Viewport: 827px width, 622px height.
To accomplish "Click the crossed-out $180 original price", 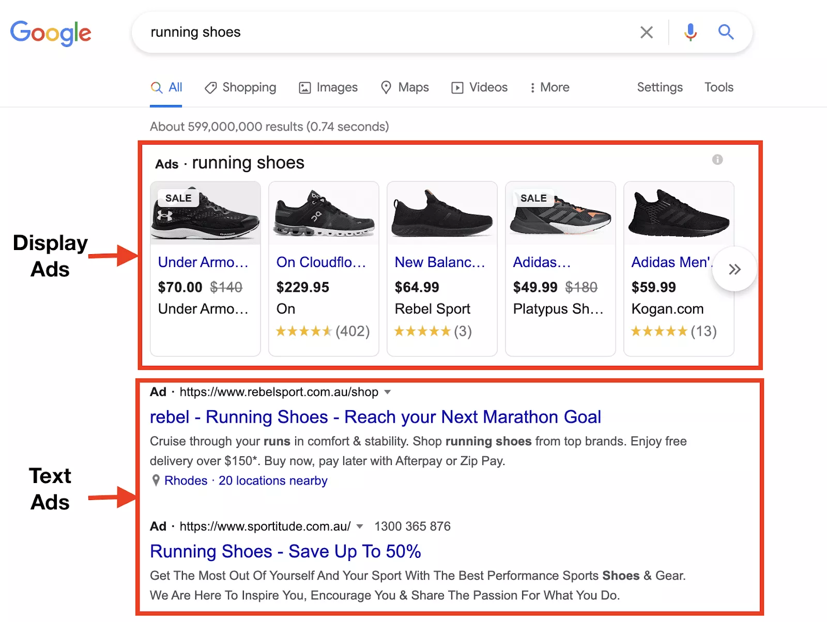I will pos(581,287).
